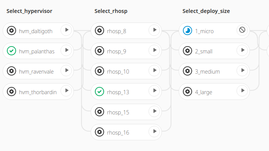Viewport: 269px width, 151px height.
Task: Run the rhosp_8 job
Action: click(154, 30)
